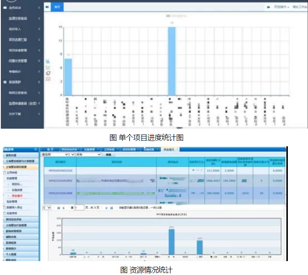Screen dimensions: 308x275
Task: Click document icon beside 实施考核
Action: coord(5,213)
